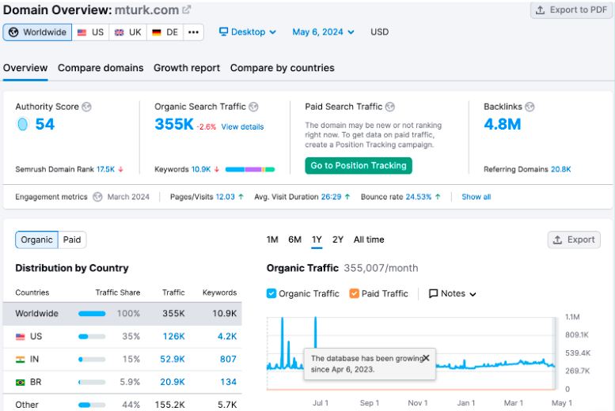This screenshot has width=615, height=411.
Task: Uncheck Paid Traffic checkbox
Action: 354,293
